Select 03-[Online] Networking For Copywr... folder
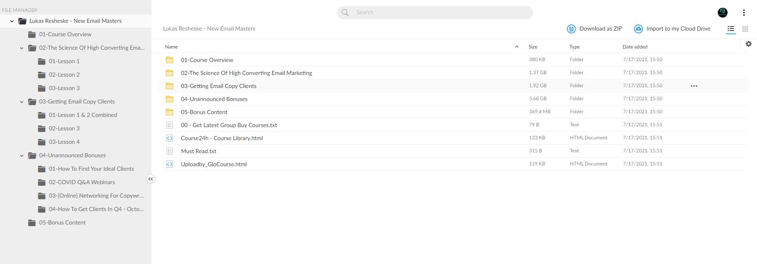The image size is (757, 264). [x=96, y=196]
